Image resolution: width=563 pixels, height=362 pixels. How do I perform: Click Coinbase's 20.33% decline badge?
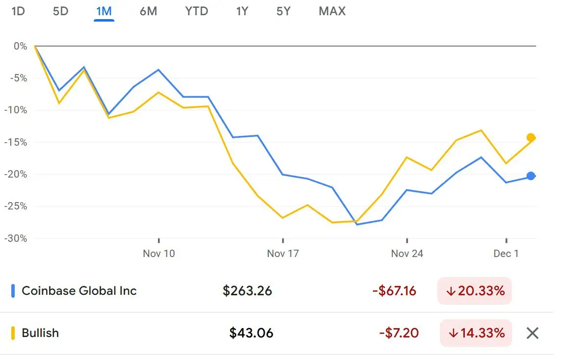click(475, 291)
